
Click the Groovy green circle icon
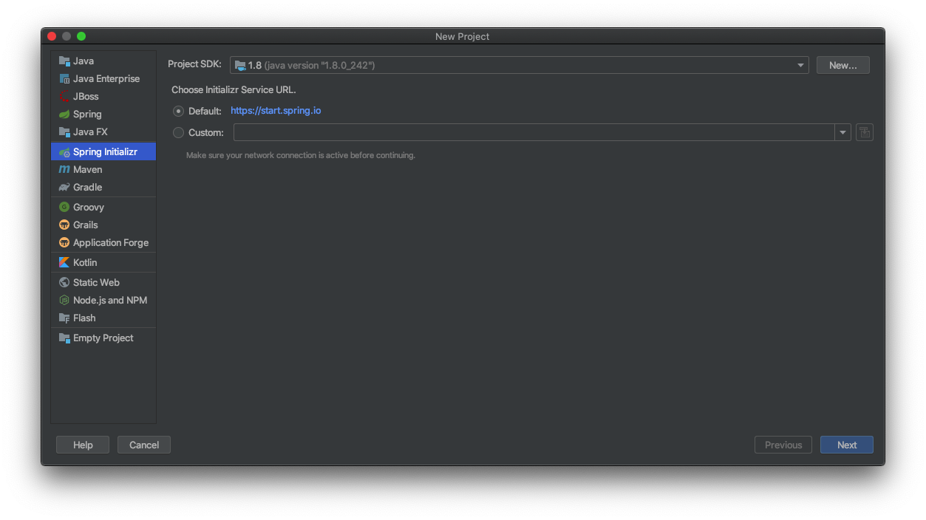(64, 207)
